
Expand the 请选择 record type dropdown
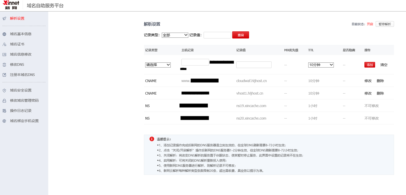point(158,65)
